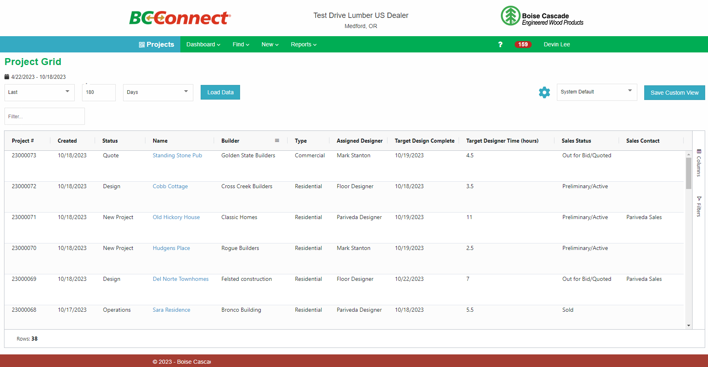Expand the Last range dropdown
The image size is (708, 367).
point(39,92)
